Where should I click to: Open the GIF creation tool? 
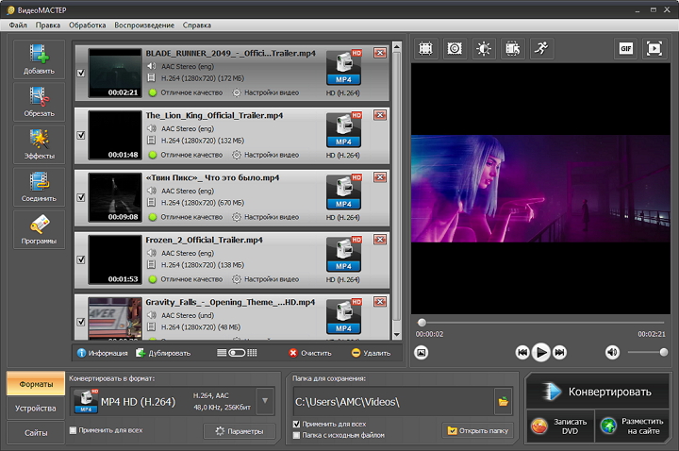(x=626, y=48)
